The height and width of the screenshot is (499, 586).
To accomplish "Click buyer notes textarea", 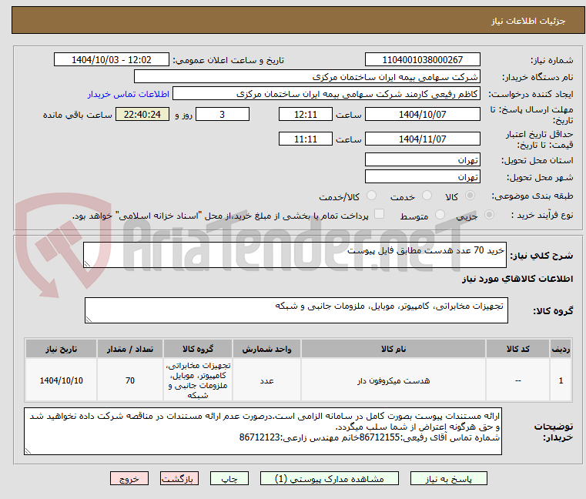I will [263, 431].
